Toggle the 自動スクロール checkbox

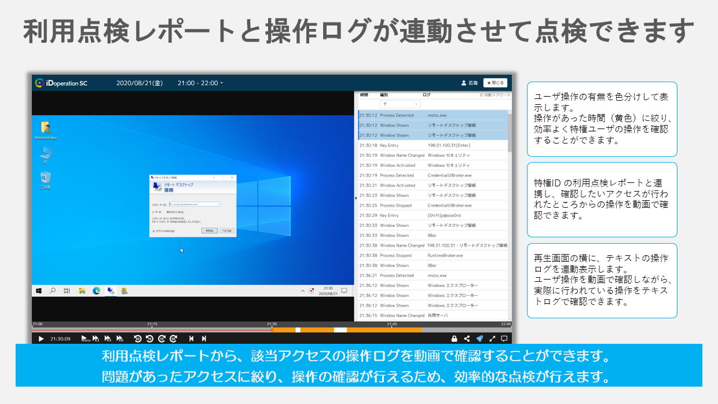(x=481, y=95)
